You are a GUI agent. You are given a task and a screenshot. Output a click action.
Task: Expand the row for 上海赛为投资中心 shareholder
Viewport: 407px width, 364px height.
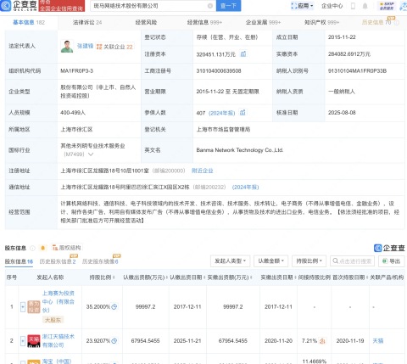point(23,306)
